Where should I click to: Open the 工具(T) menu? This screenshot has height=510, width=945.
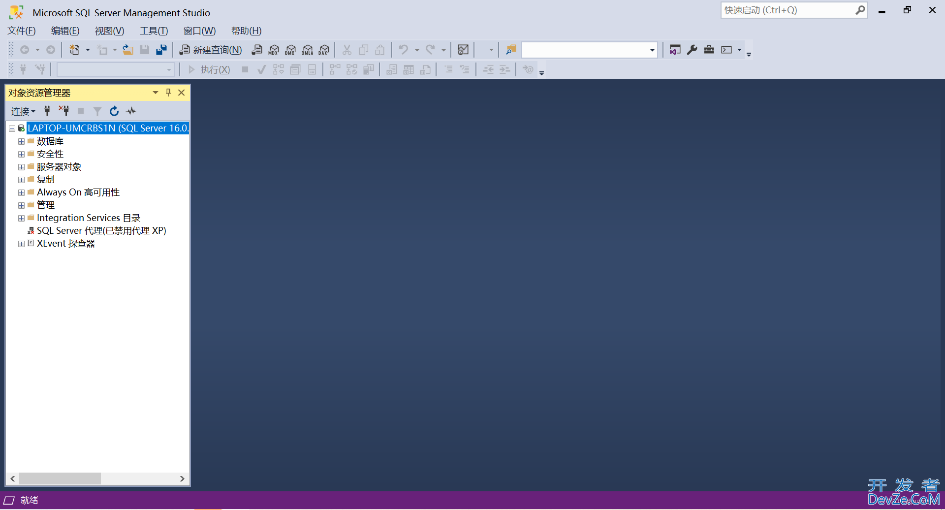coord(154,31)
